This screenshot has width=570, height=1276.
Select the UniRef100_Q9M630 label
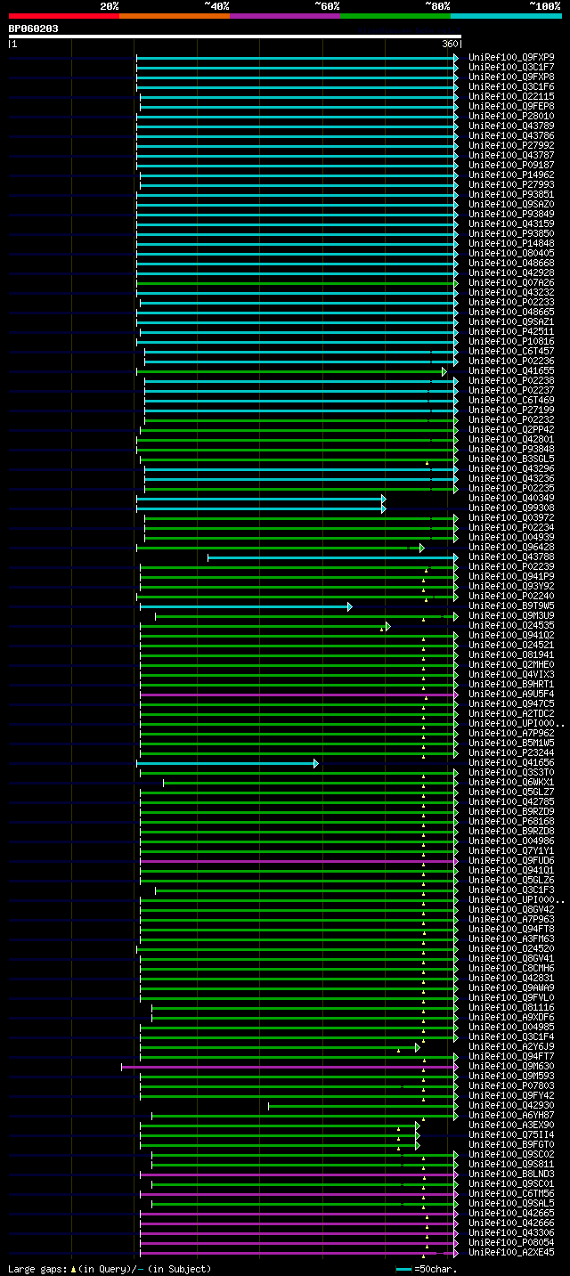(x=512, y=1066)
